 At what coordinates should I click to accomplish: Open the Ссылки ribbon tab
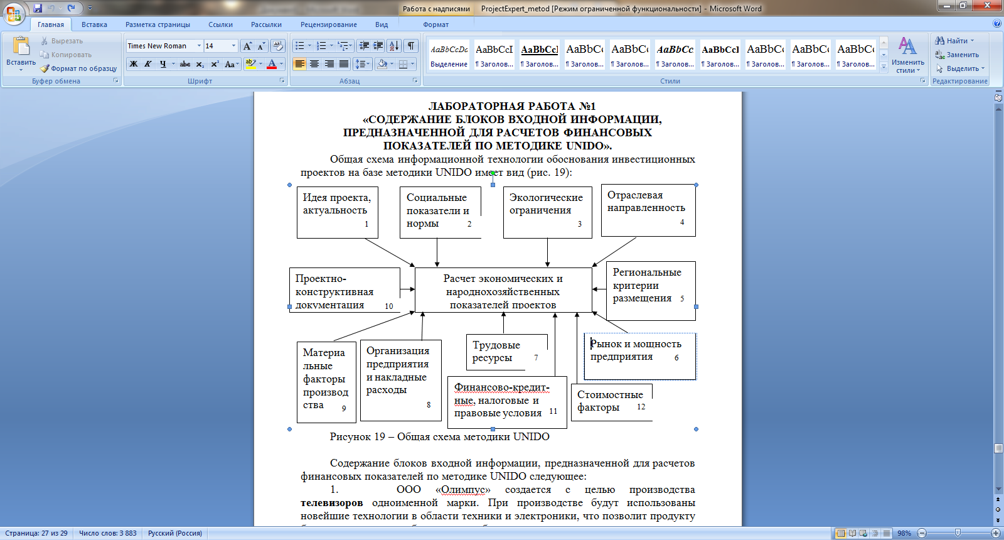click(220, 24)
